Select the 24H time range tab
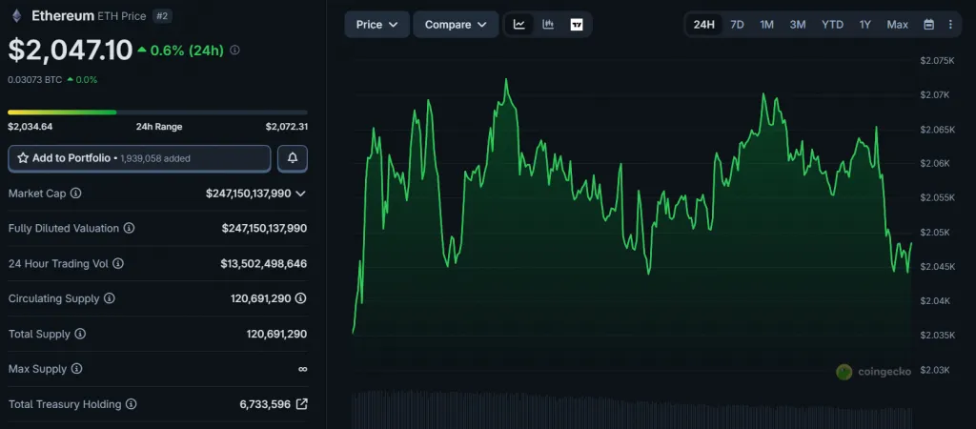This screenshot has width=976, height=429. (x=704, y=24)
